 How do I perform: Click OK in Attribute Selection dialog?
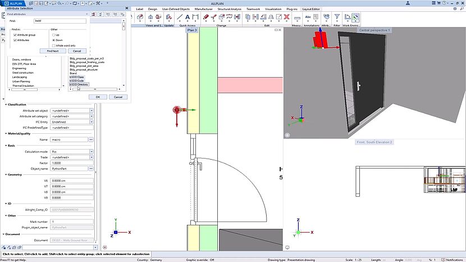(x=97, y=97)
